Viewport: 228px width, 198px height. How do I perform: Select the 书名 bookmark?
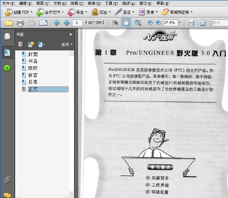tap(33, 61)
